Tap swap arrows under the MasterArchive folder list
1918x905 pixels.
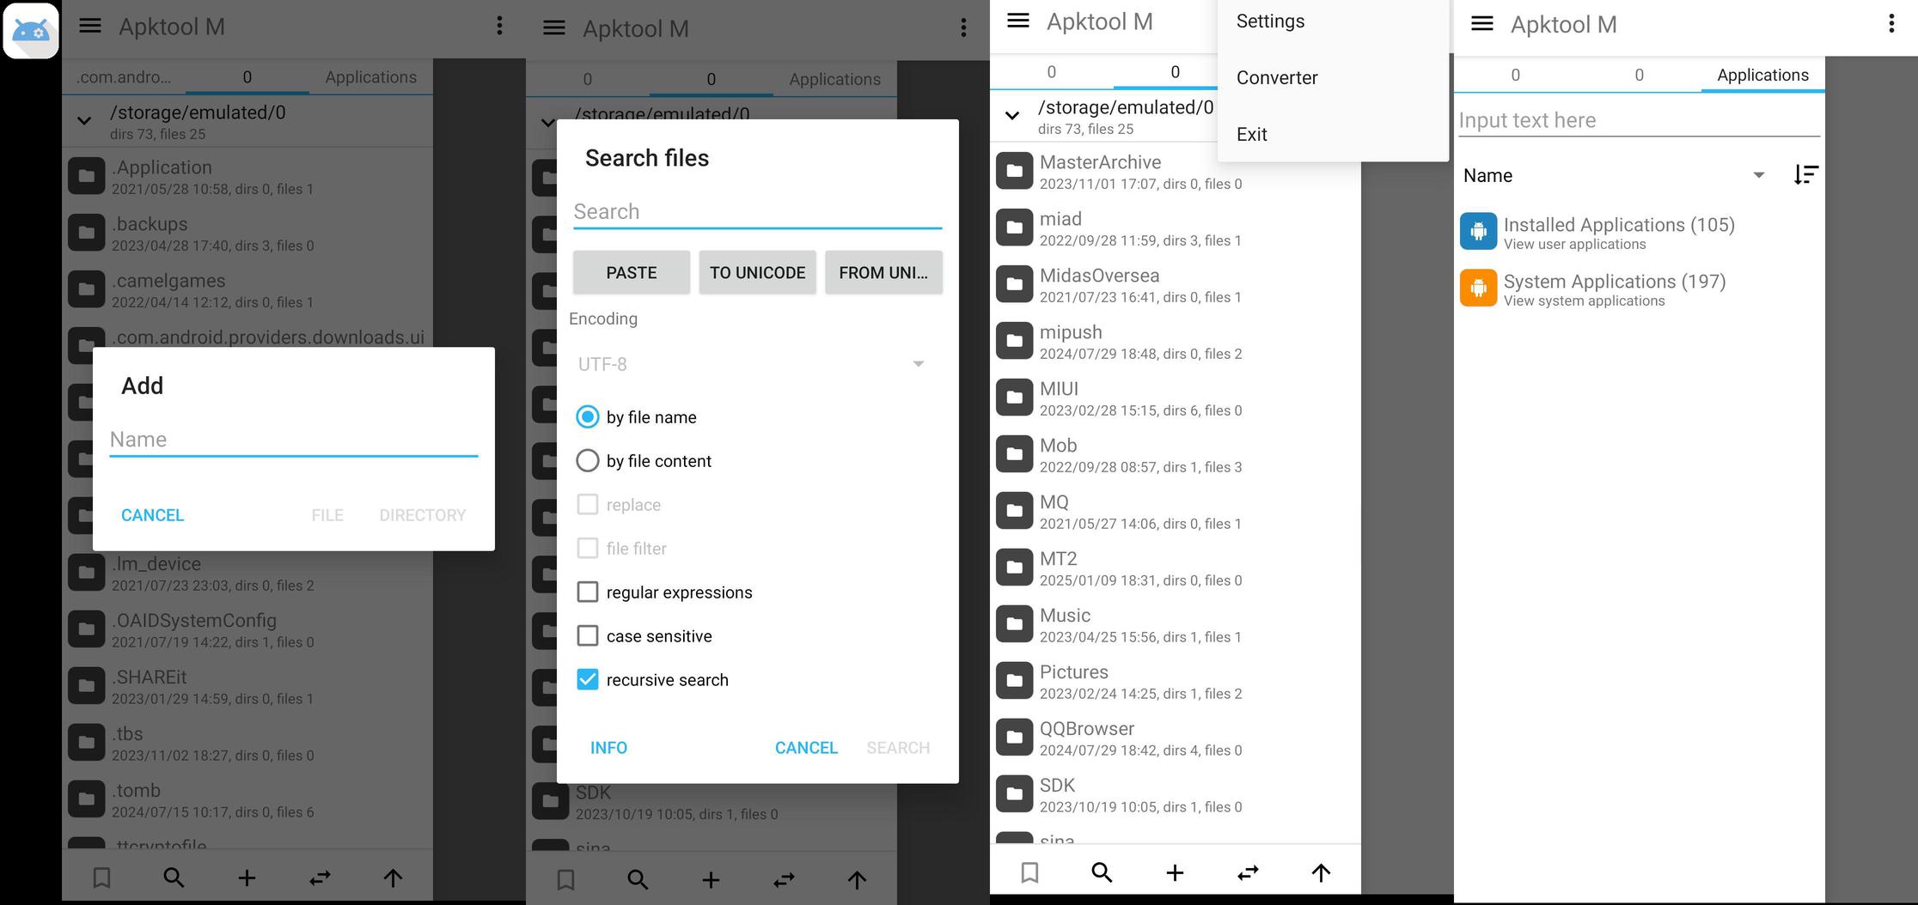(1248, 872)
